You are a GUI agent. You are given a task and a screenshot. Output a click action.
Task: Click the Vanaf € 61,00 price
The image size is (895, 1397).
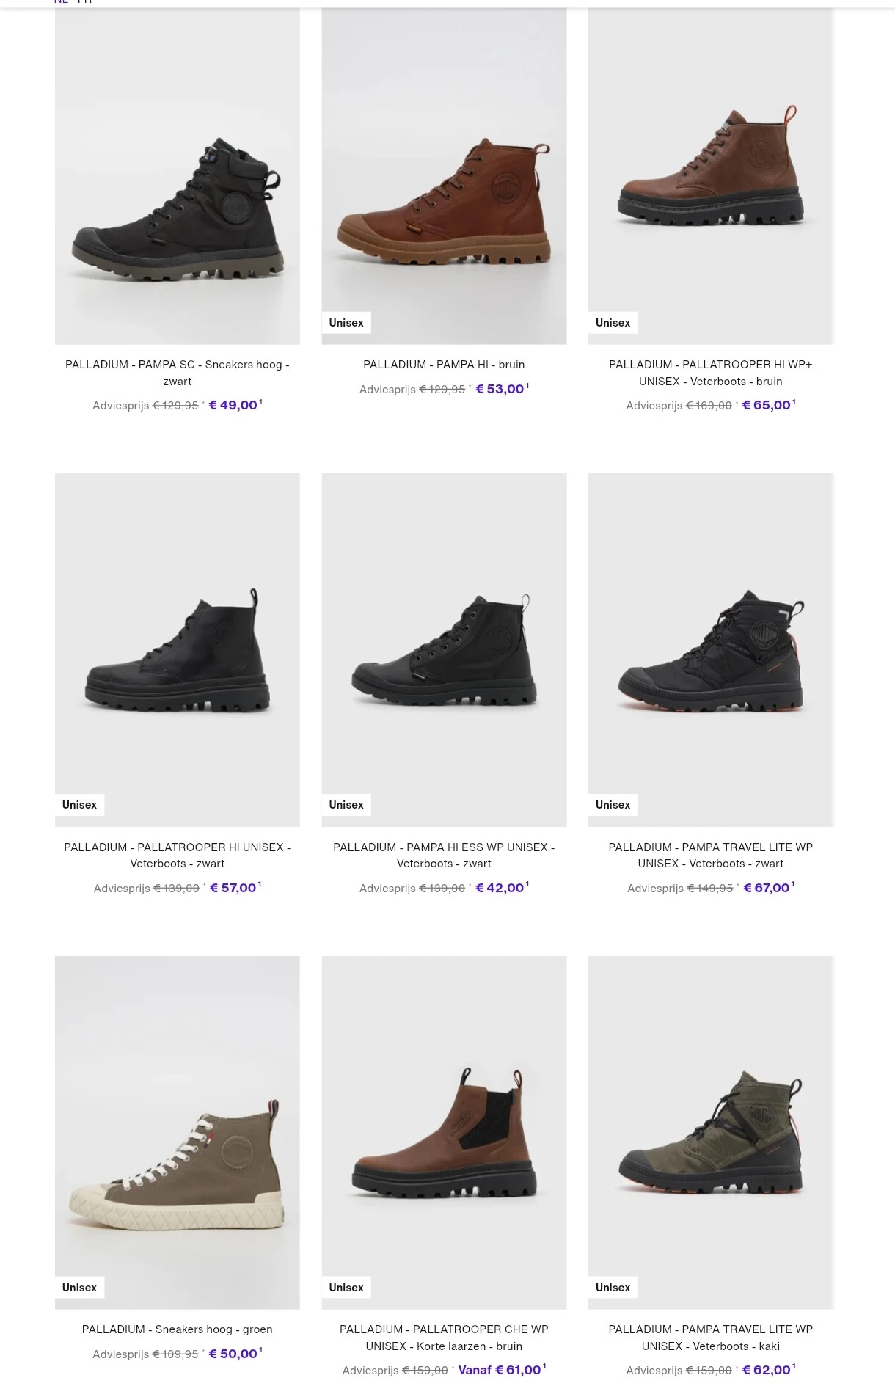click(x=499, y=1370)
